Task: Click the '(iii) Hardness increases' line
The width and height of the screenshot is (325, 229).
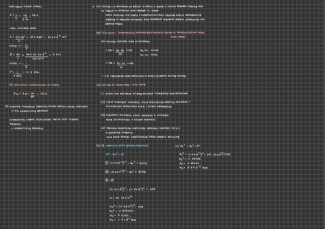Action: (135, 115)
